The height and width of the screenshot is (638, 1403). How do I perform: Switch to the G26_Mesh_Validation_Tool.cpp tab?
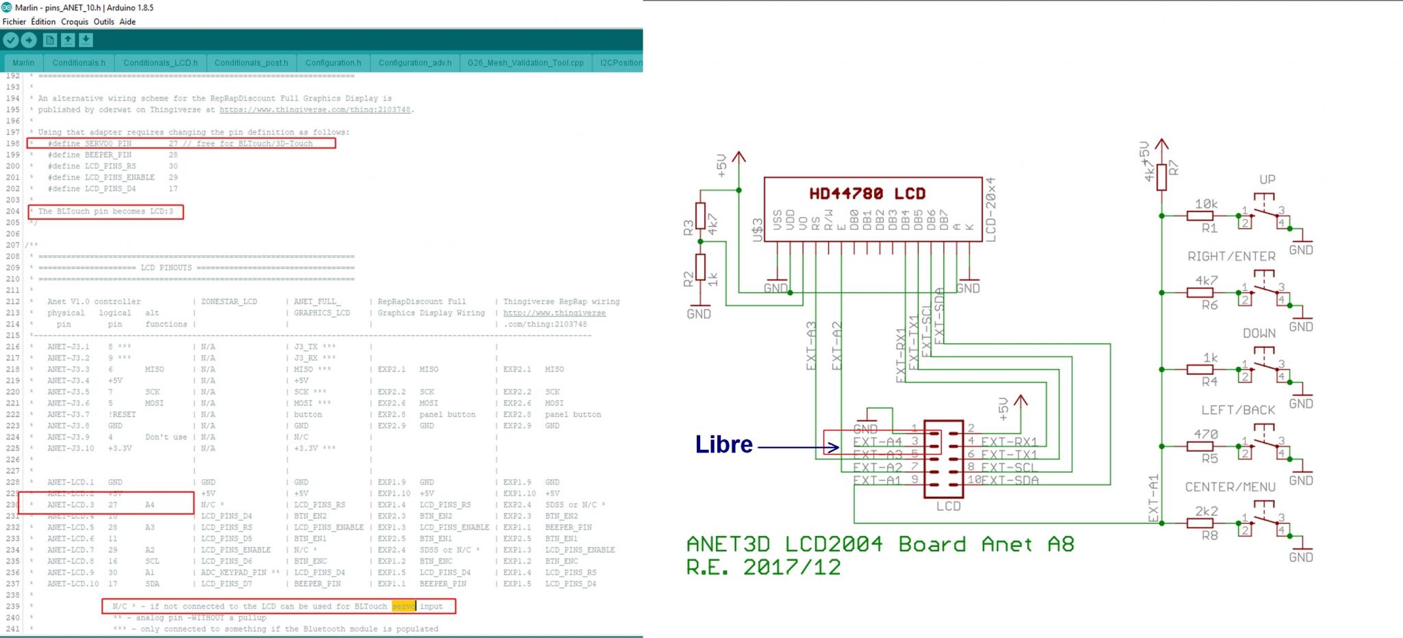(525, 63)
